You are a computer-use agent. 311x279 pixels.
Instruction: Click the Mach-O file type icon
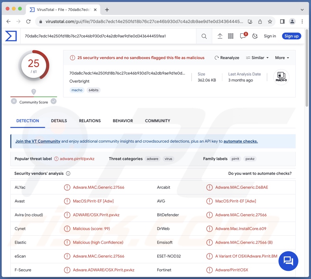(x=281, y=77)
